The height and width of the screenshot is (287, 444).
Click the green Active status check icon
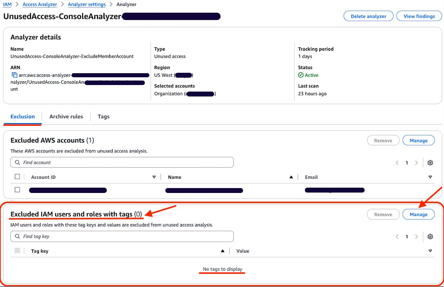click(x=301, y=75)
